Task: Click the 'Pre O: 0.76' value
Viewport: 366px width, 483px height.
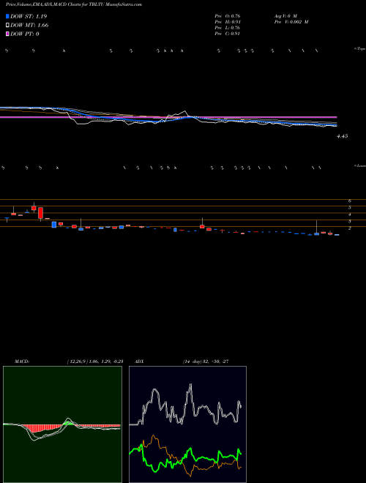Action: tap(228, 16)
